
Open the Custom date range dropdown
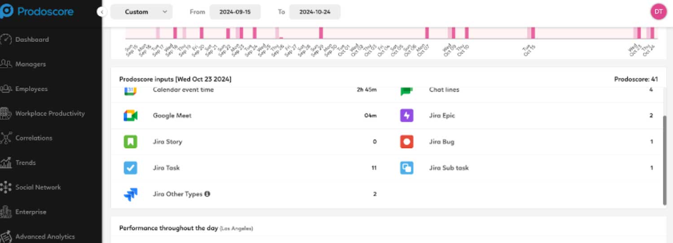coord(141,12)
